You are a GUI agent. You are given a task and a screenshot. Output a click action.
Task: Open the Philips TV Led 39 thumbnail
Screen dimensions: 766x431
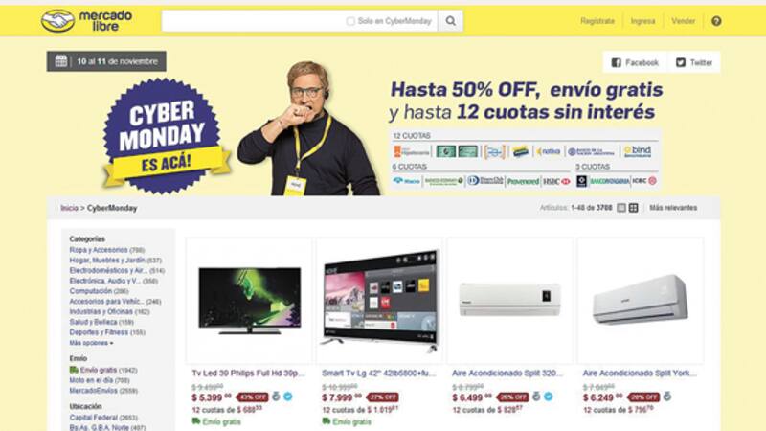250,301
